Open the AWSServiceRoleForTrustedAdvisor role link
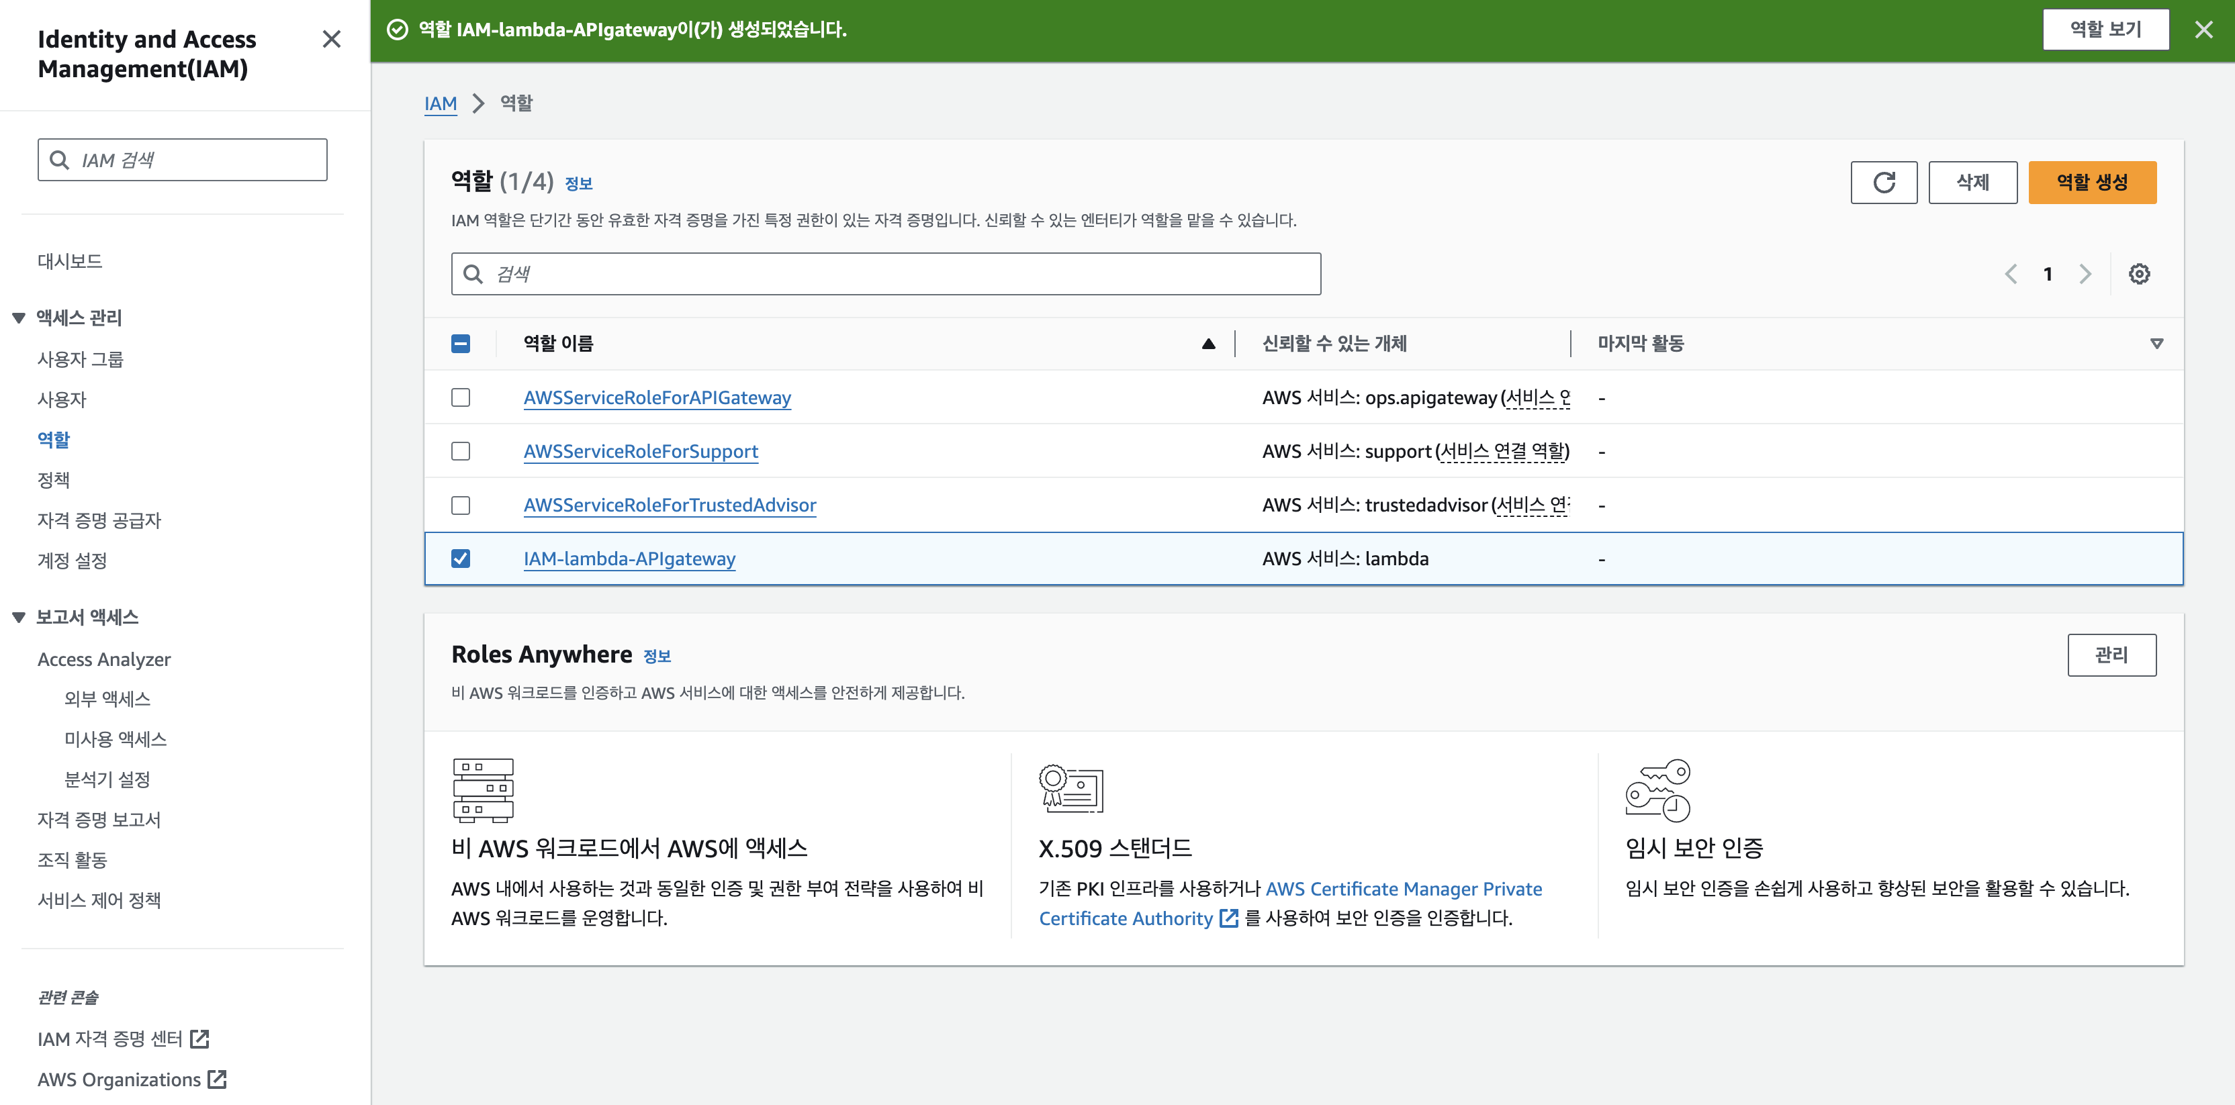Viewport: 2235px width, 1105px height. [669, 505]
